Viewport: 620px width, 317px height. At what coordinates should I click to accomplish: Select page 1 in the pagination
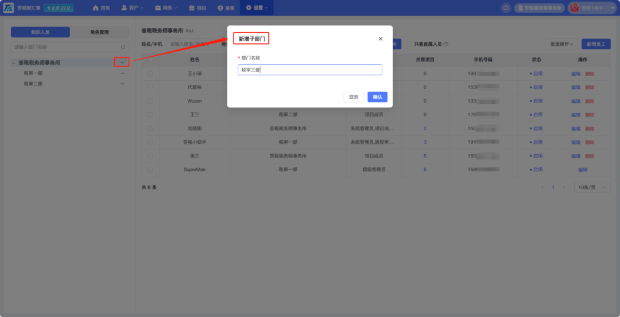(x=553, y=187)
